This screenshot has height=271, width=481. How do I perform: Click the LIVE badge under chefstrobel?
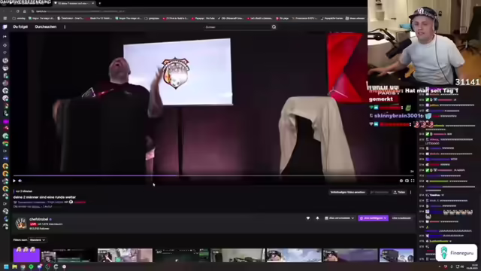(33, 224)
